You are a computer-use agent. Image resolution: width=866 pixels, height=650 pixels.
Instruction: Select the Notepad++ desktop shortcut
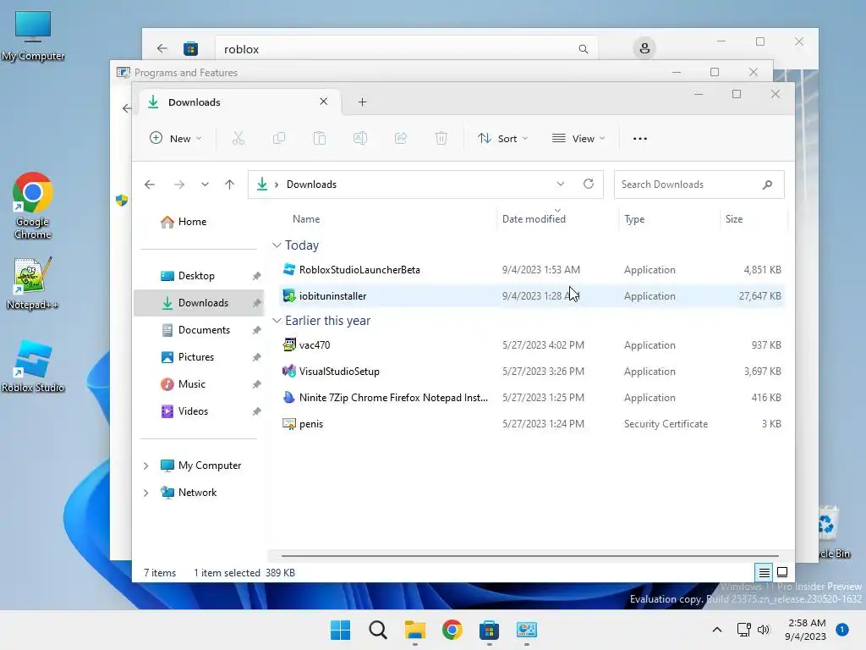pos(33,283)
